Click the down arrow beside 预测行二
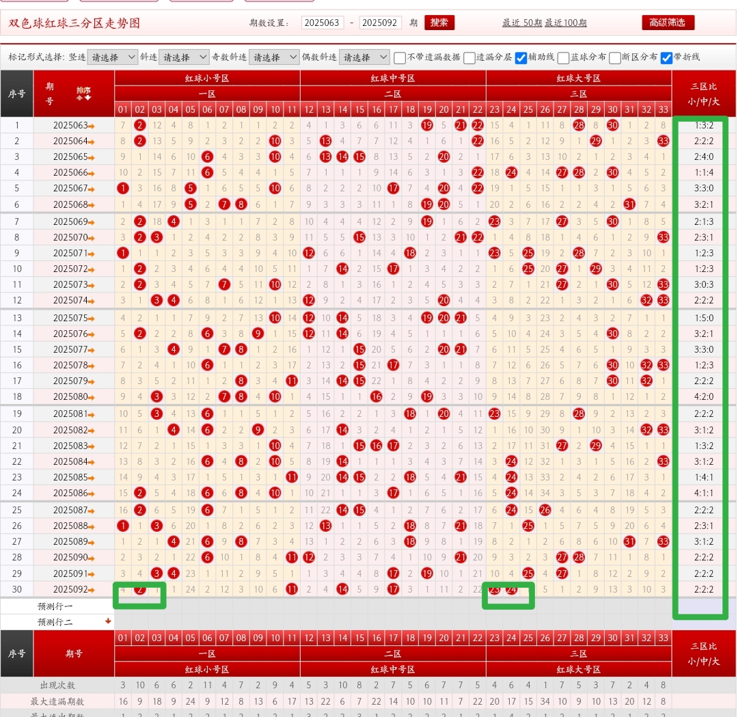 [107, 621]
